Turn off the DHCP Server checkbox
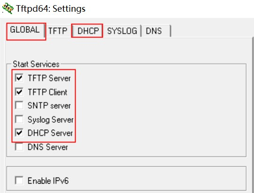Viewport: 254px width, 193px height. click(19, 133)
